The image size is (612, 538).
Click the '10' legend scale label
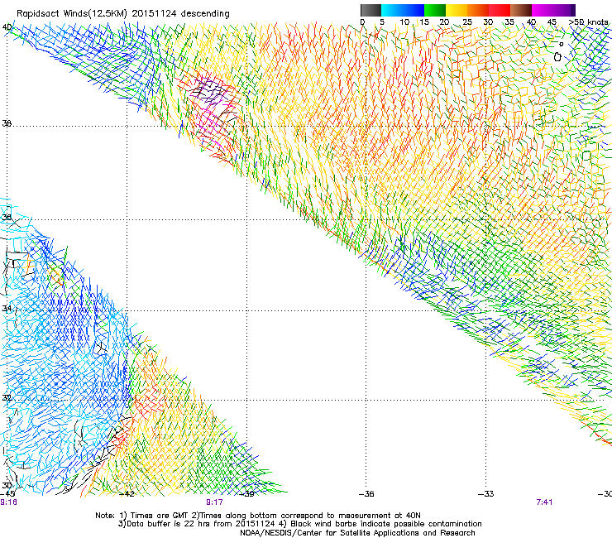pos(404,22)
